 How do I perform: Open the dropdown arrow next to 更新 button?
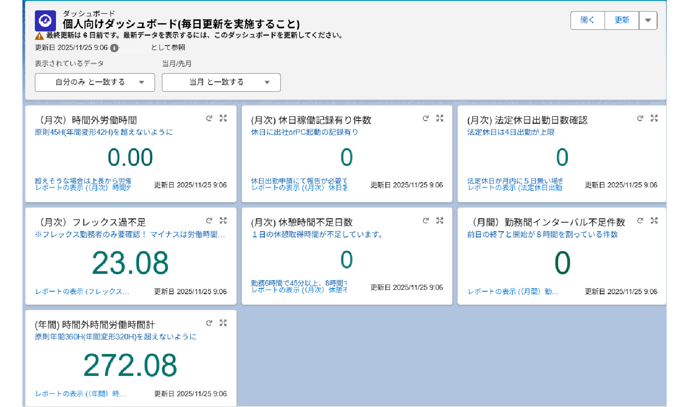coord(648,20)
